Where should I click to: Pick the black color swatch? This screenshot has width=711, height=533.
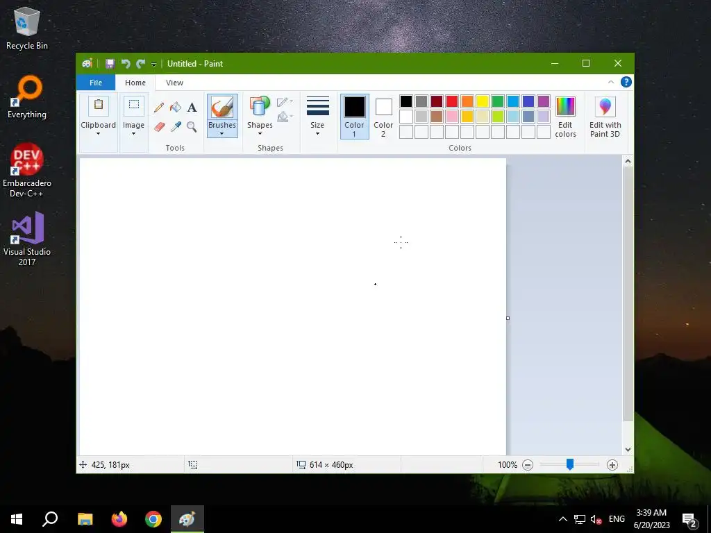[x=406, y=101]
